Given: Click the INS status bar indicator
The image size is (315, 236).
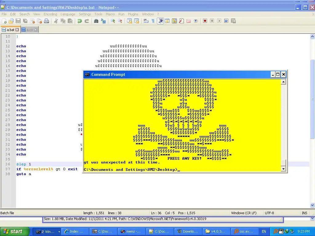Looking at the screenshot, I should (x=304, y=213).
